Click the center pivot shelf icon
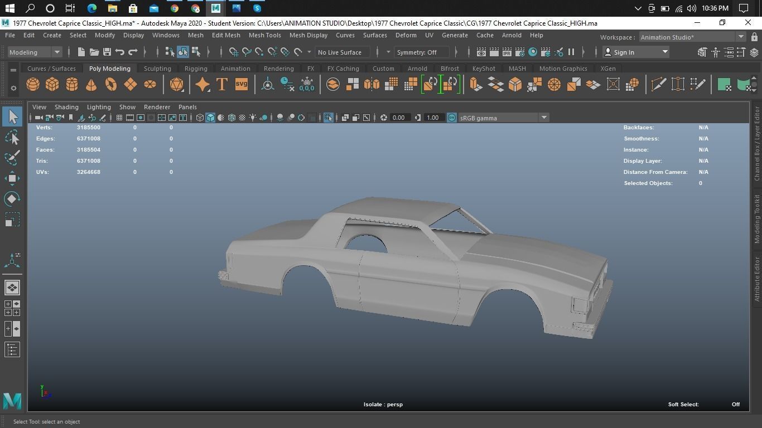 pos(268,84)
